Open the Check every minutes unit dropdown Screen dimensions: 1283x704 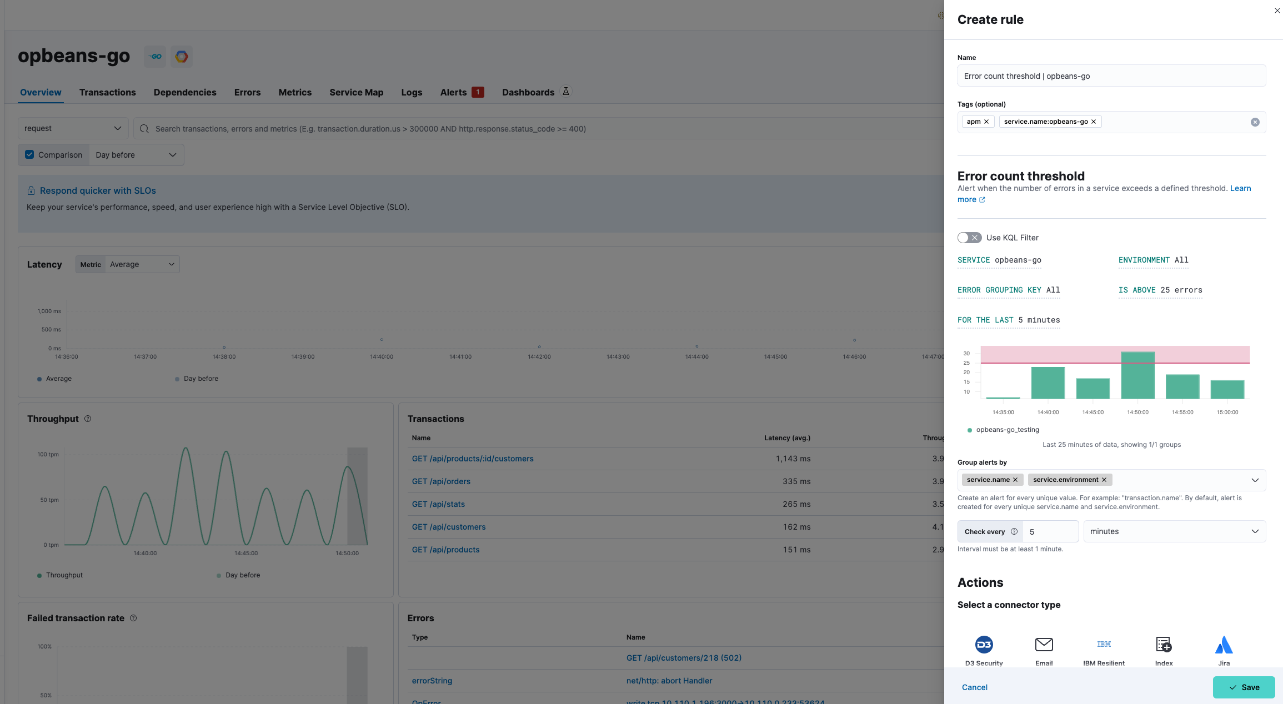tap(1174, 531)
